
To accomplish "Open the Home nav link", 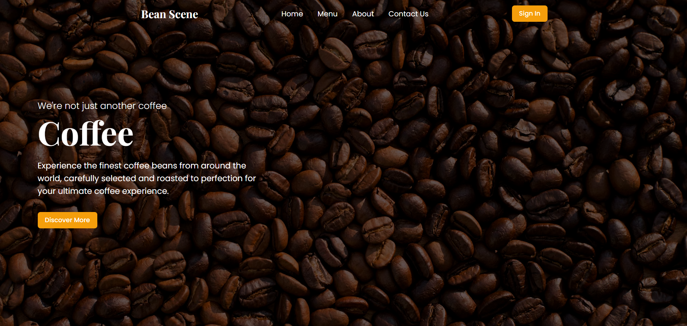I will click(x=292, y=14).
